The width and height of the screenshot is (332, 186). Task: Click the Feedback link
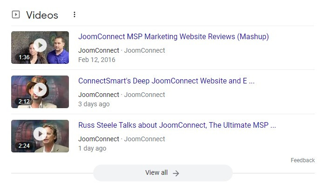coord(303,160)
